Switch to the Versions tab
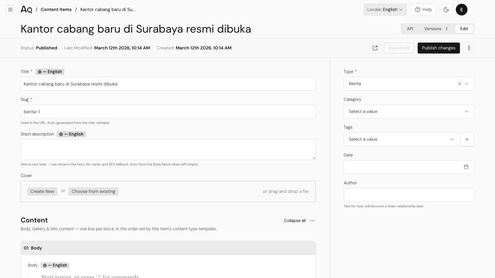 [x=436, y=29]
